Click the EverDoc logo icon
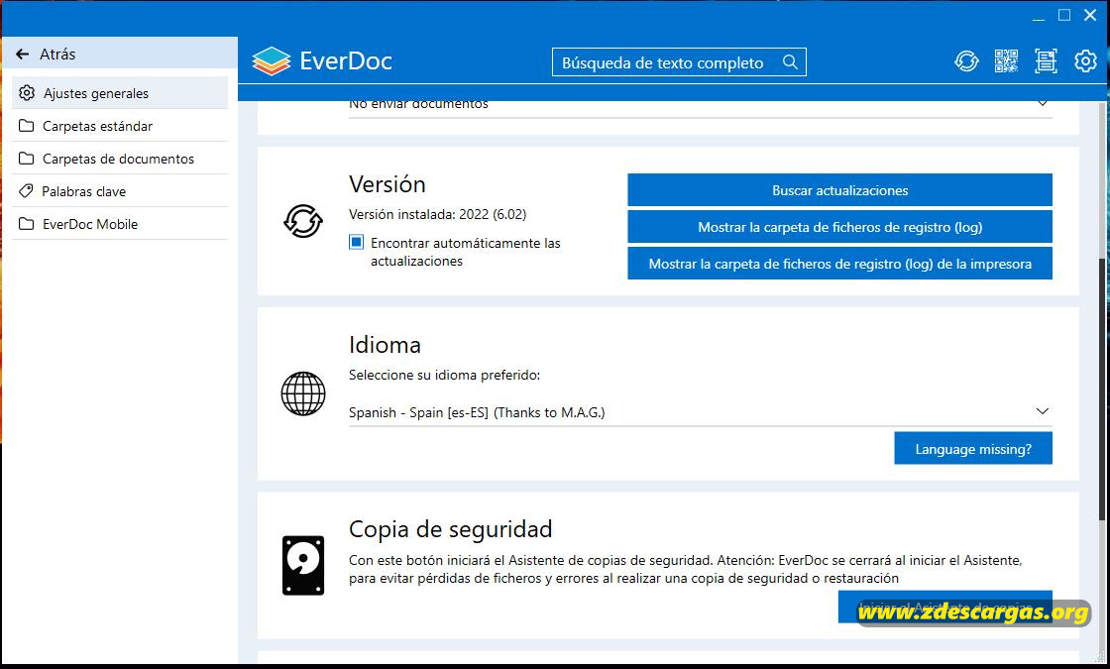 (x=272, y=61)
